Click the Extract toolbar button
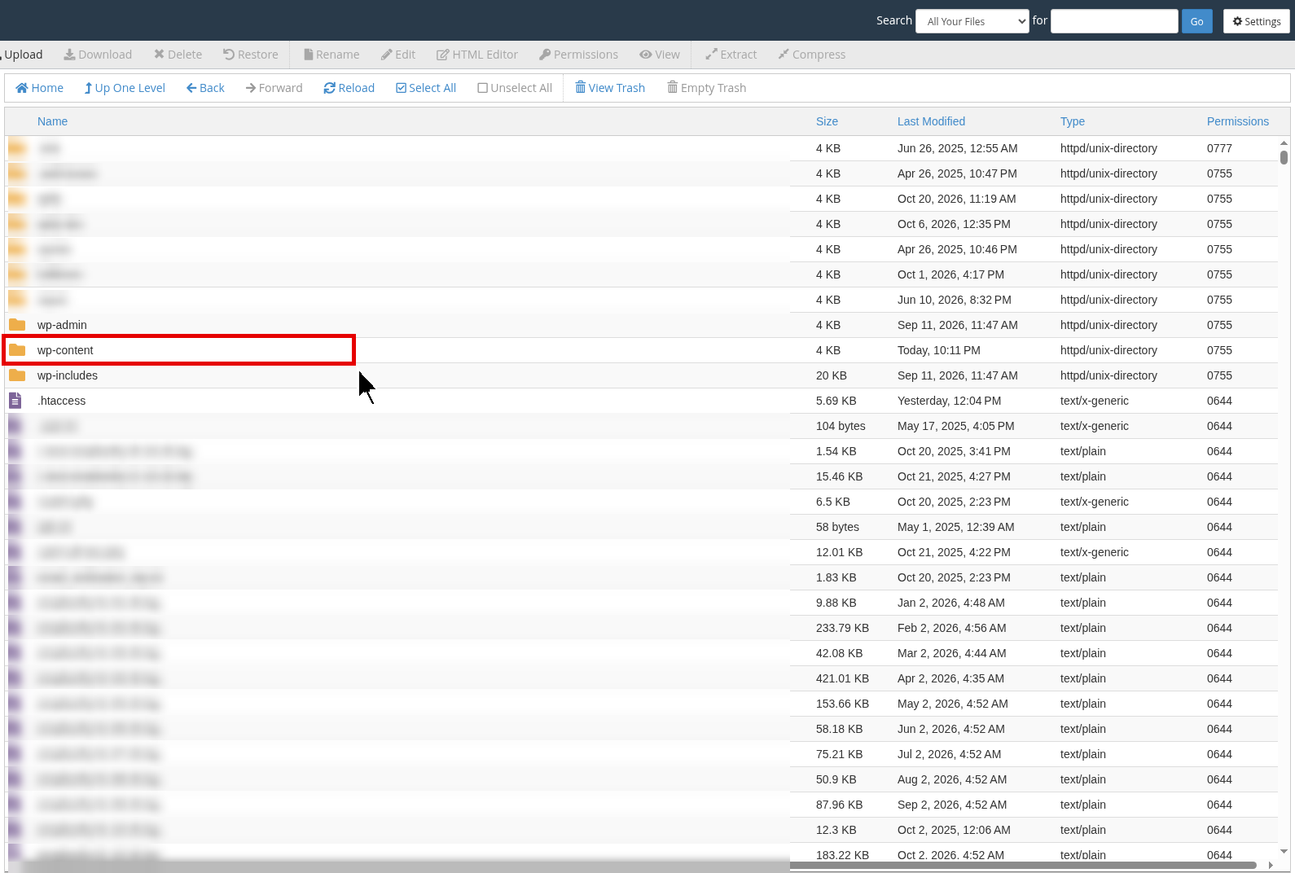This screenshot has height=873, width=1295. [731, 55]
